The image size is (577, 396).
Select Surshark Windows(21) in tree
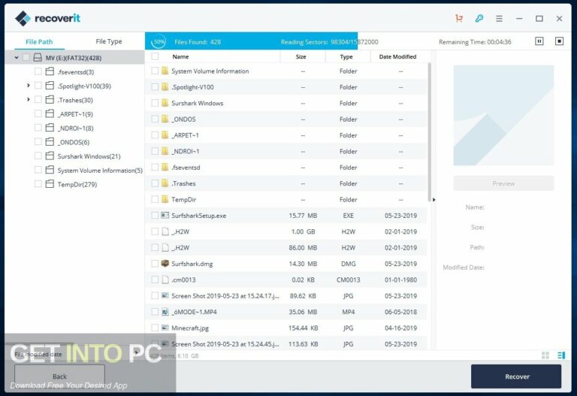(x=89, y=156)
